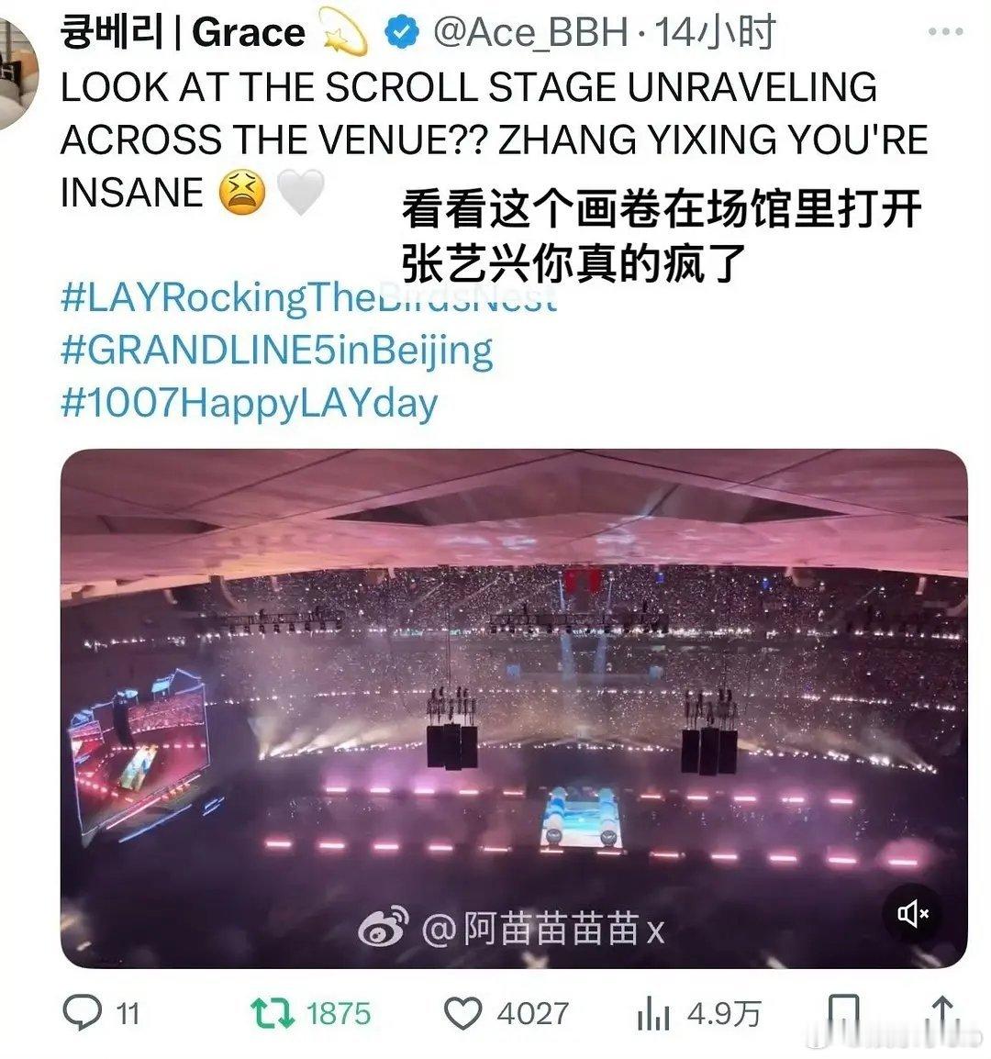The image size is (991, 1059).
Task: Open the reply comment icon
Action: [83, 1012]
